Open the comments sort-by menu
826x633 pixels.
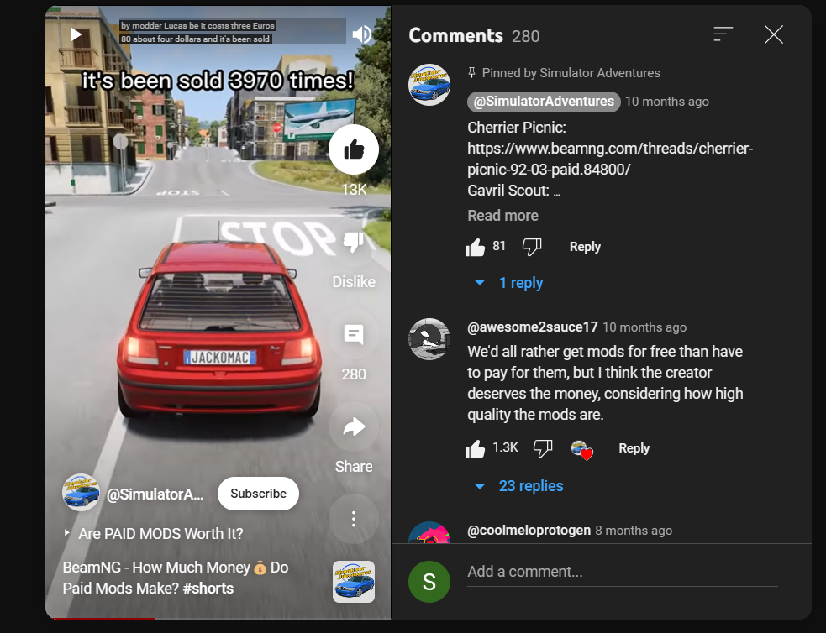click(723, 34)
